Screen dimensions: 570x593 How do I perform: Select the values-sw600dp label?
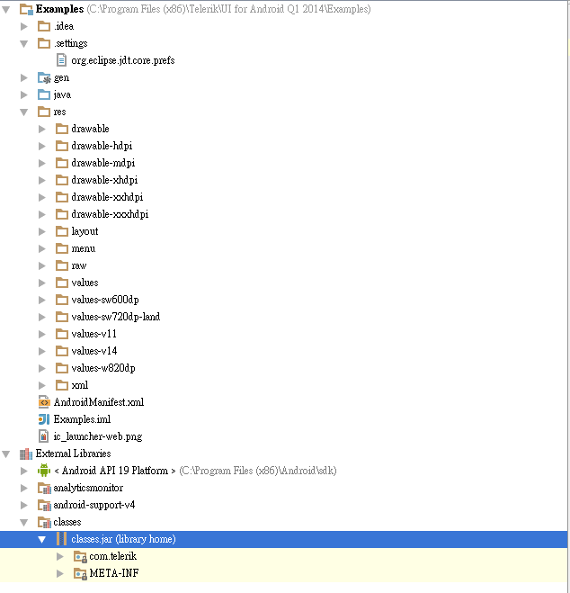pyautogui.click(x=105, y=300)
